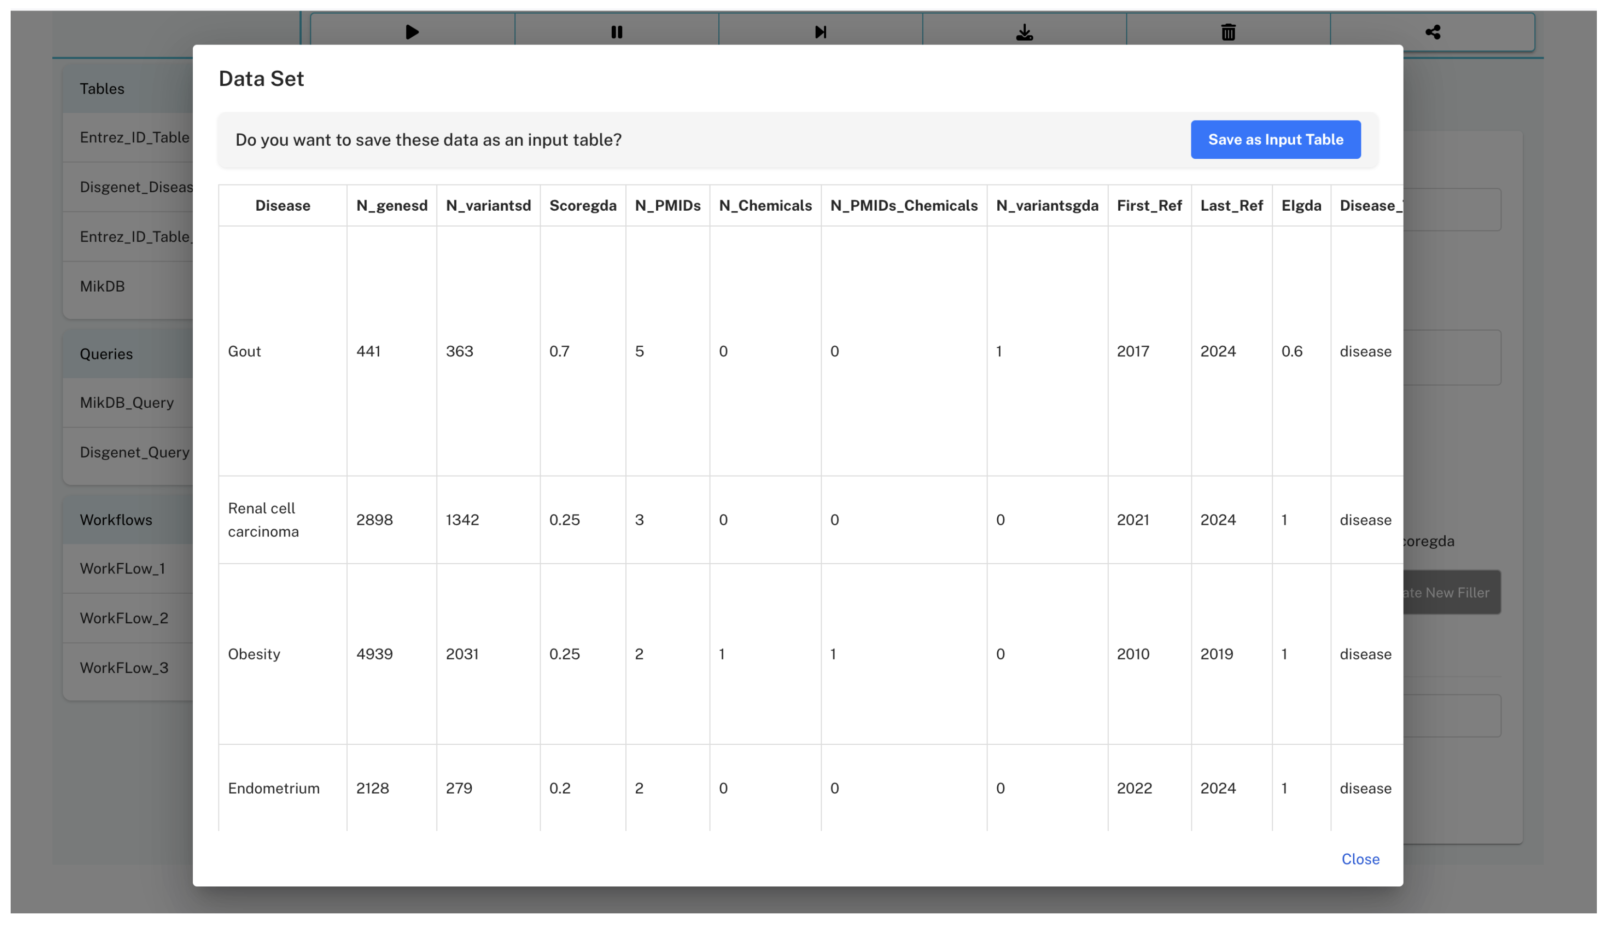Click the skip-to-next step icon
Viewport: 1608px width, 925px height.
coord(820,32)
